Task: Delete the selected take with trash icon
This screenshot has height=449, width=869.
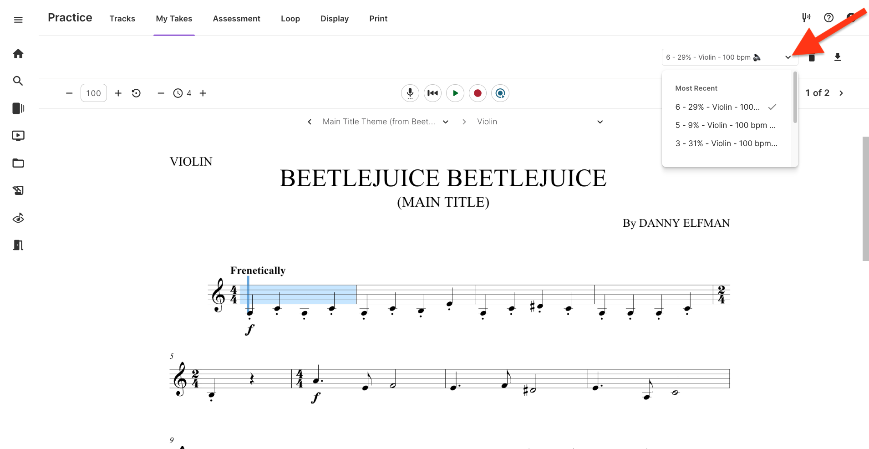Action: pyautogui.click(x=812, y=57)
